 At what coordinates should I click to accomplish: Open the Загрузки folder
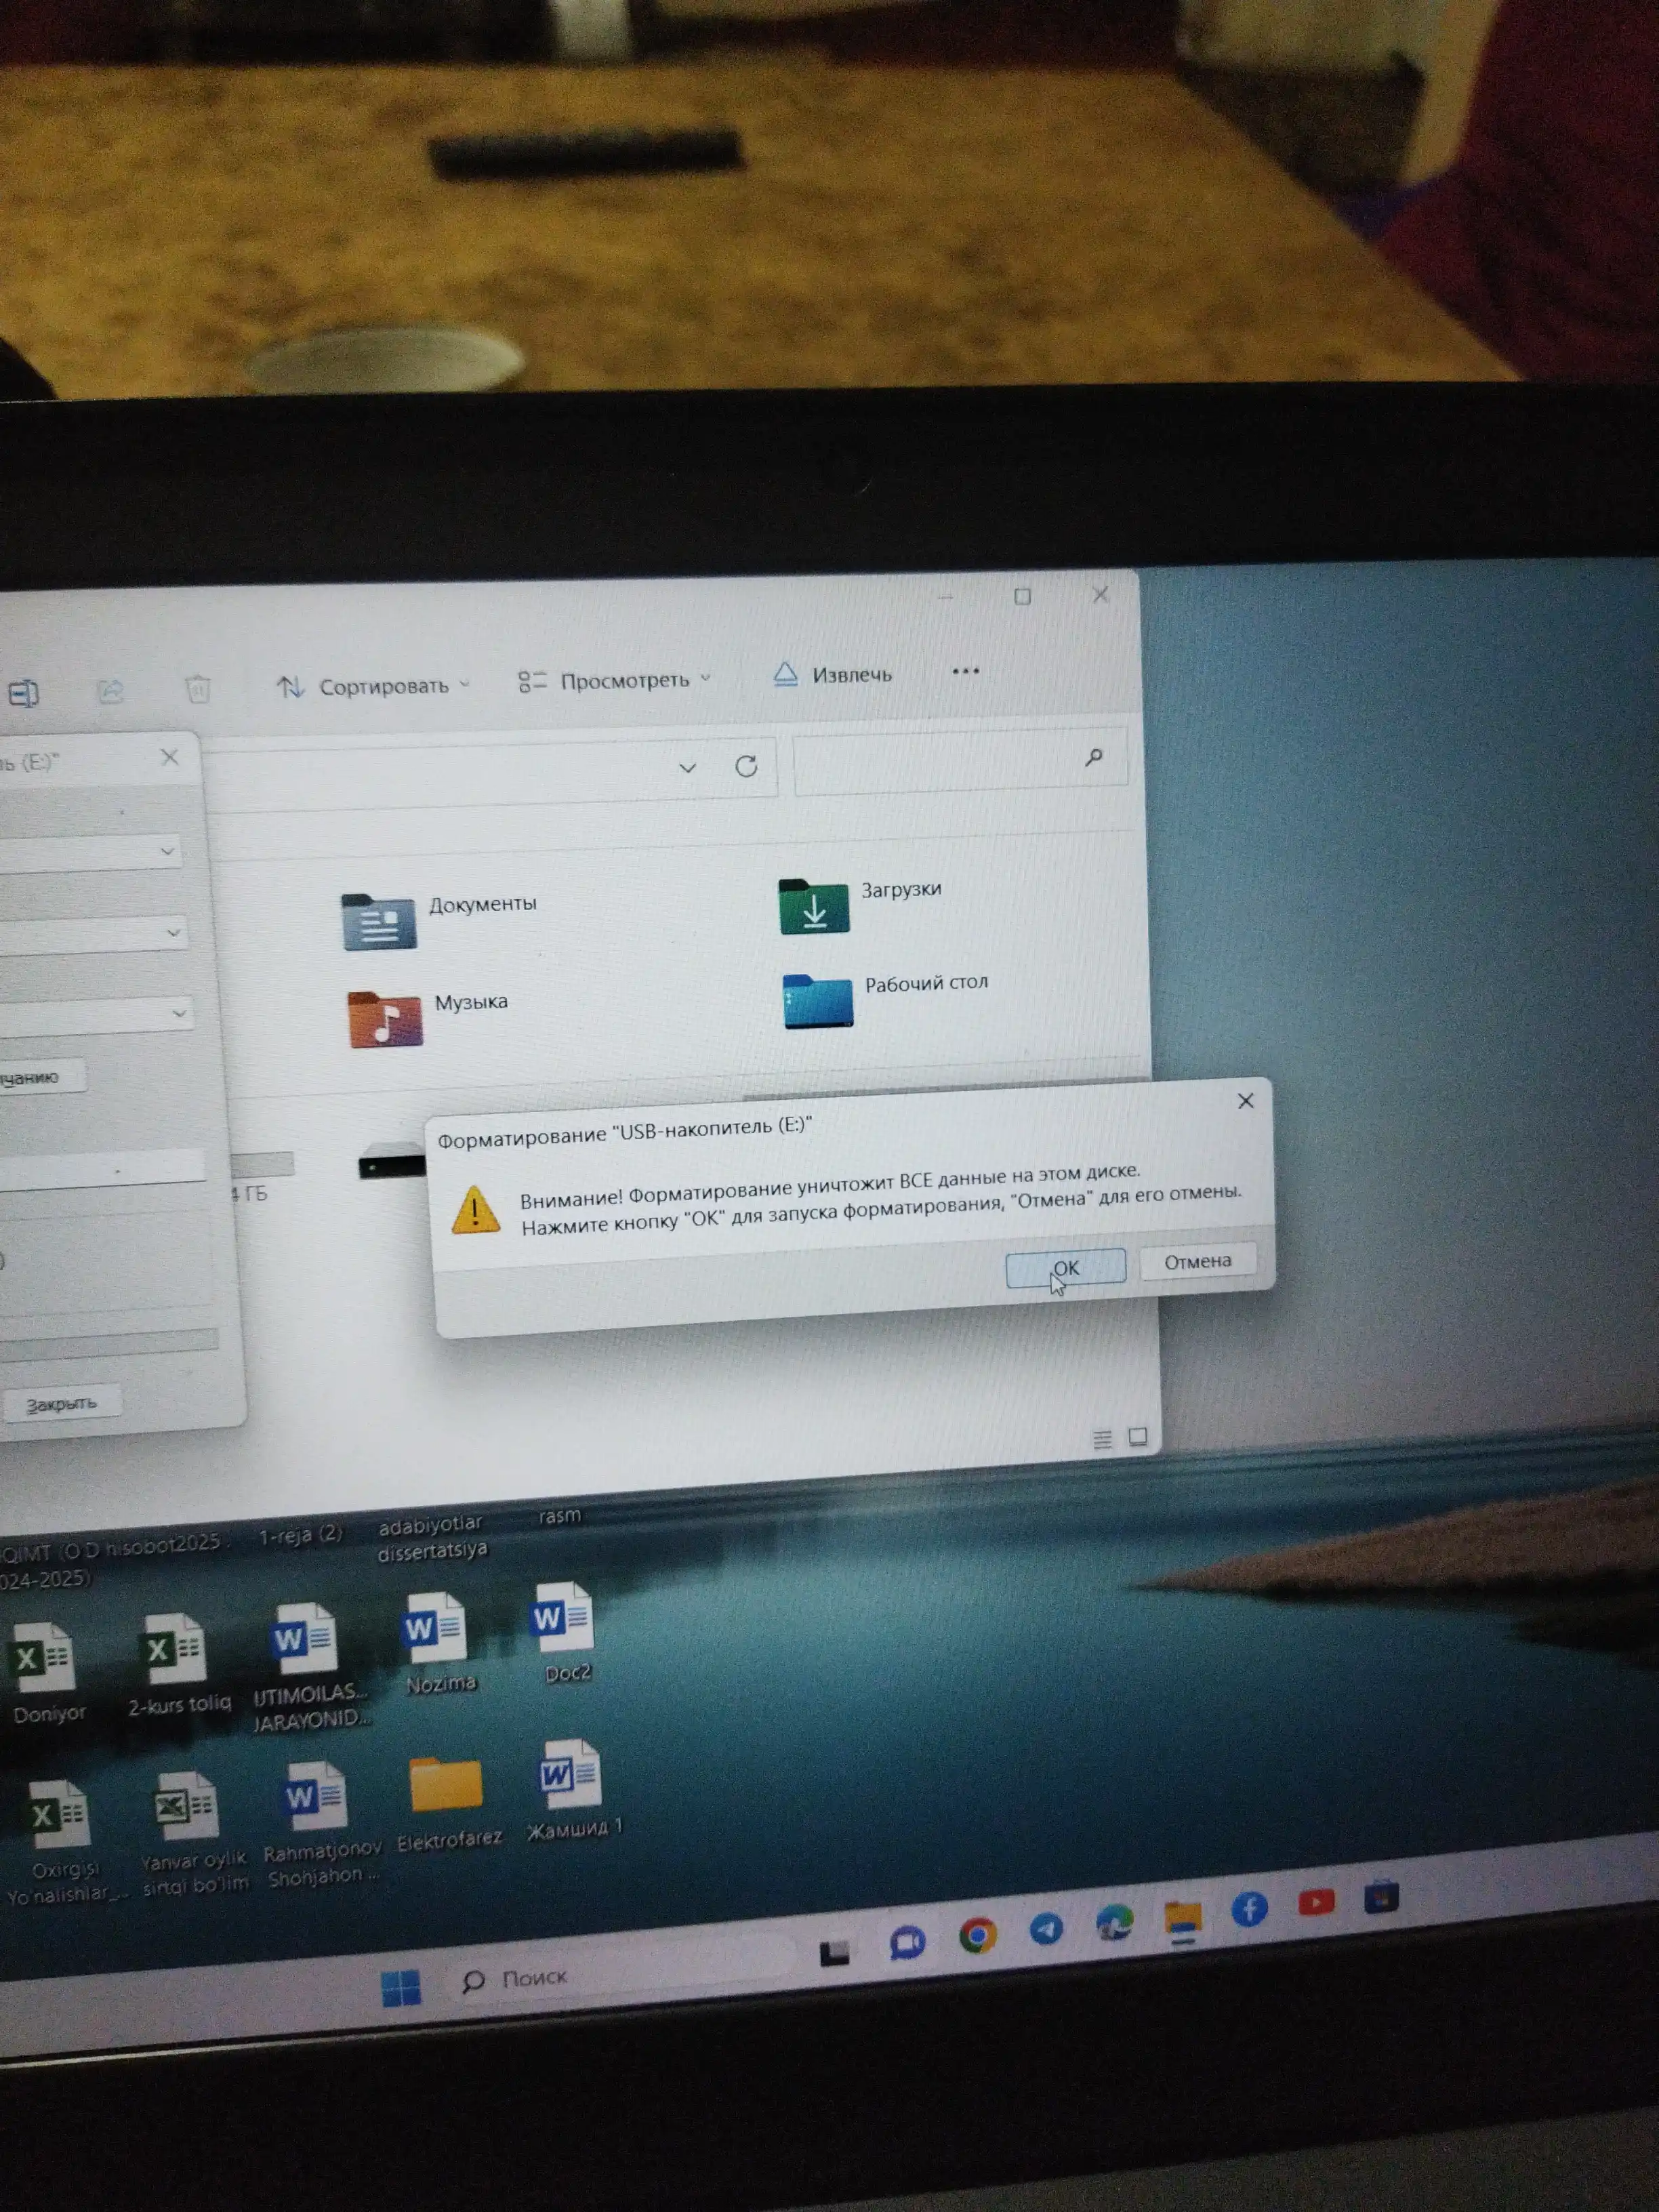[860, 903]
